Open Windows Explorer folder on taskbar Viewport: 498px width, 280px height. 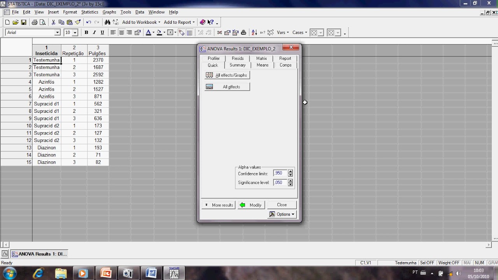[x=61, y=273]
